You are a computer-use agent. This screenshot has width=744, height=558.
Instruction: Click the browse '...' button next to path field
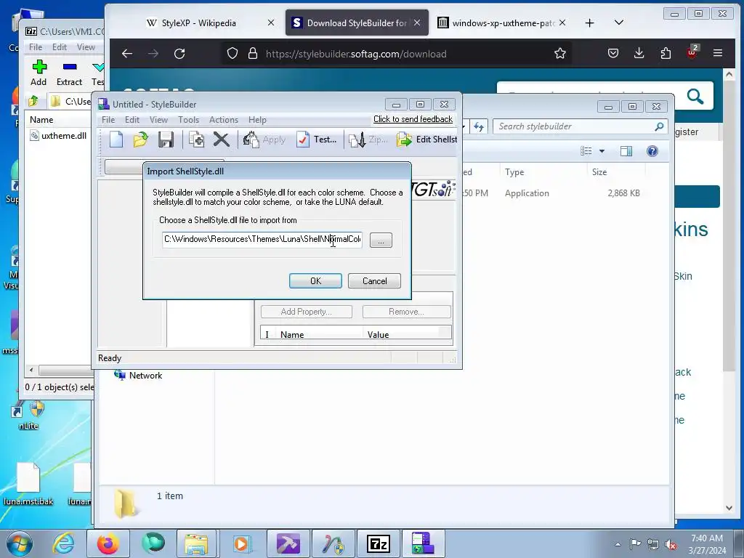(x=381, y=240)
